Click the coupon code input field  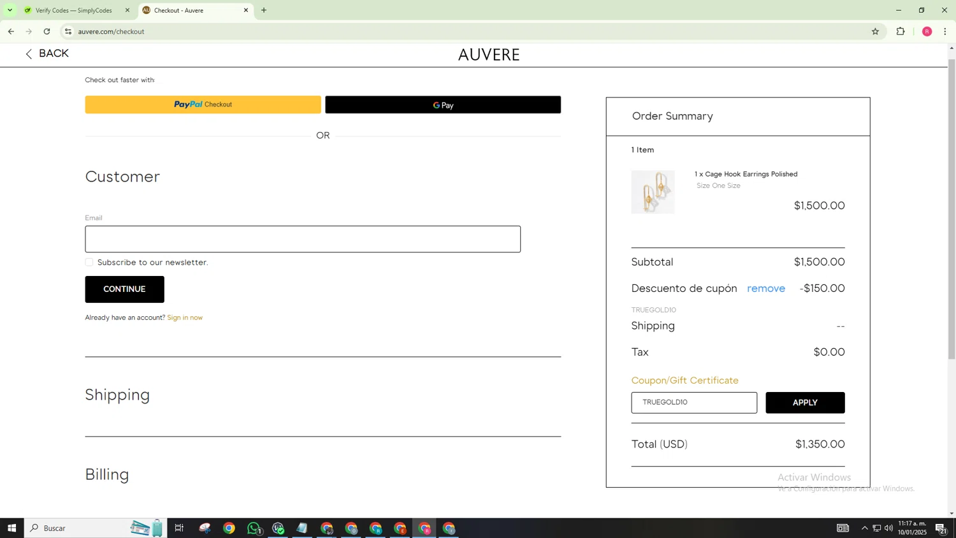point(694,402)
